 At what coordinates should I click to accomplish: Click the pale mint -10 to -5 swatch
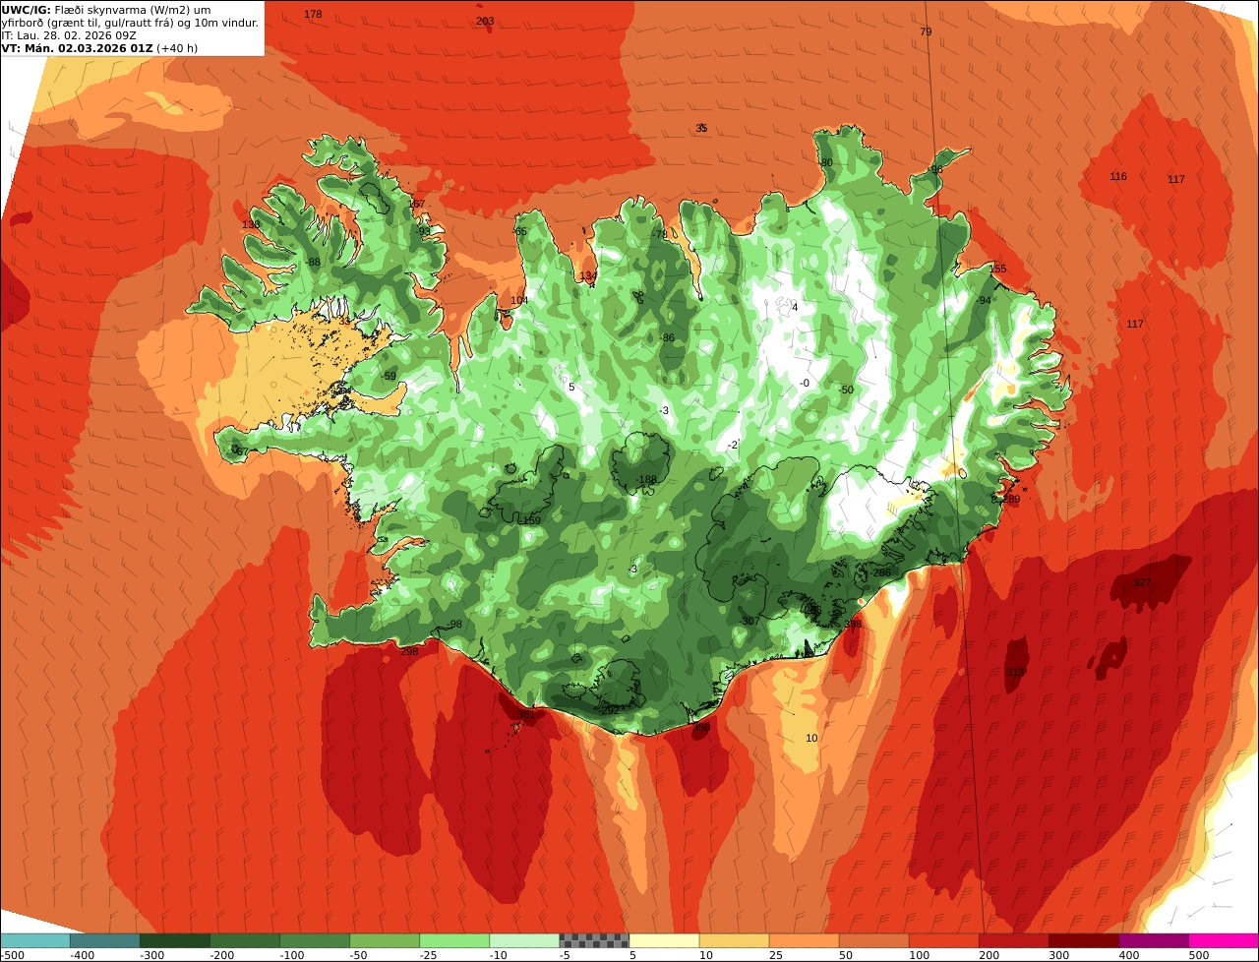click(x=524, y=940)
